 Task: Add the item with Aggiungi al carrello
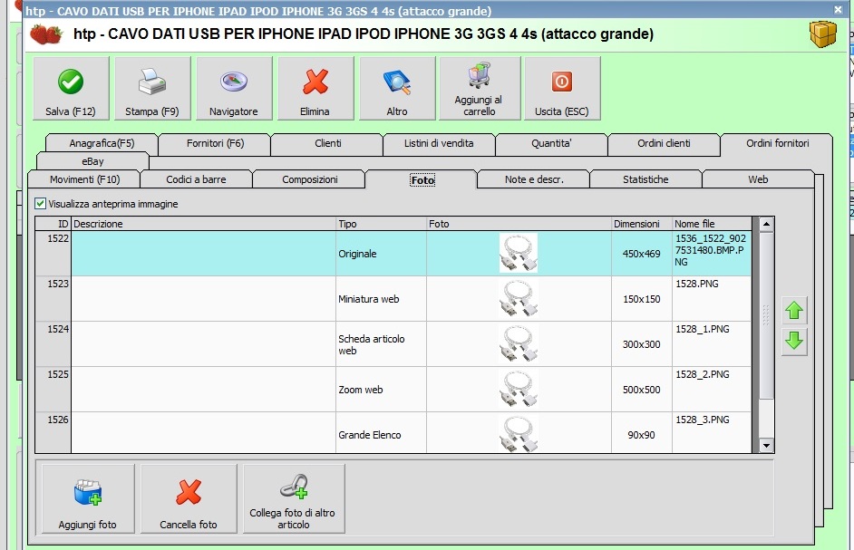tap(480, 88)
